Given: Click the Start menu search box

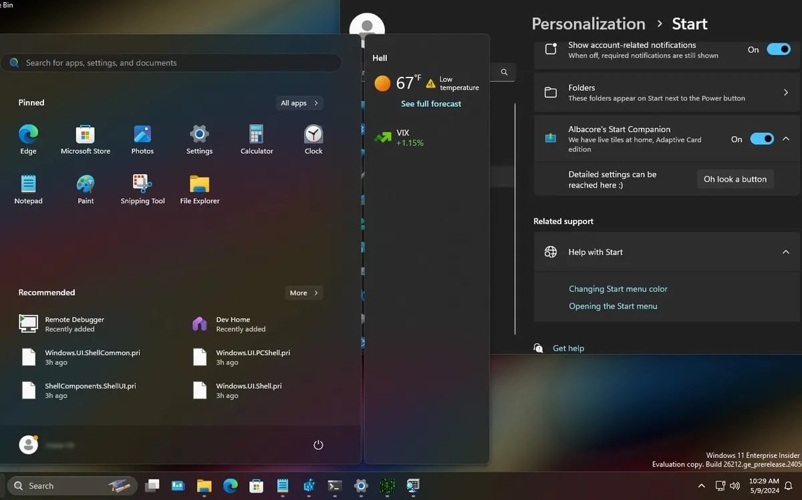Looking at the screenshot, I should coord(171,63).
